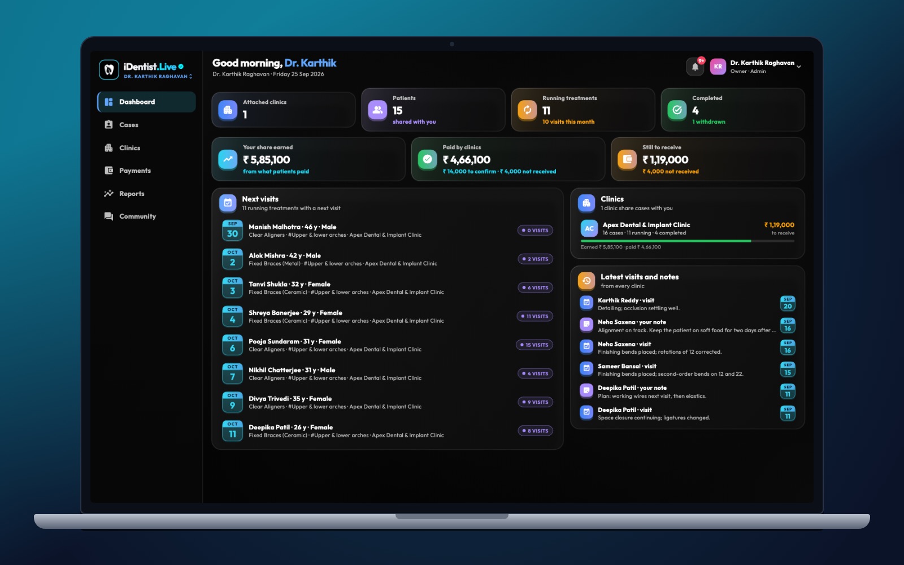Click the 6 VISITS badge

tap(535, 288)
